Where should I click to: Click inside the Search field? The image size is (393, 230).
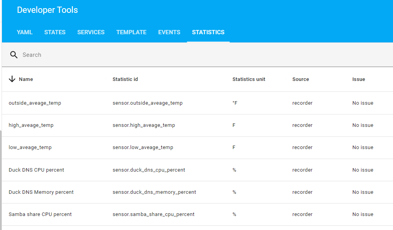pyautogui.click(x=78, y=54)
